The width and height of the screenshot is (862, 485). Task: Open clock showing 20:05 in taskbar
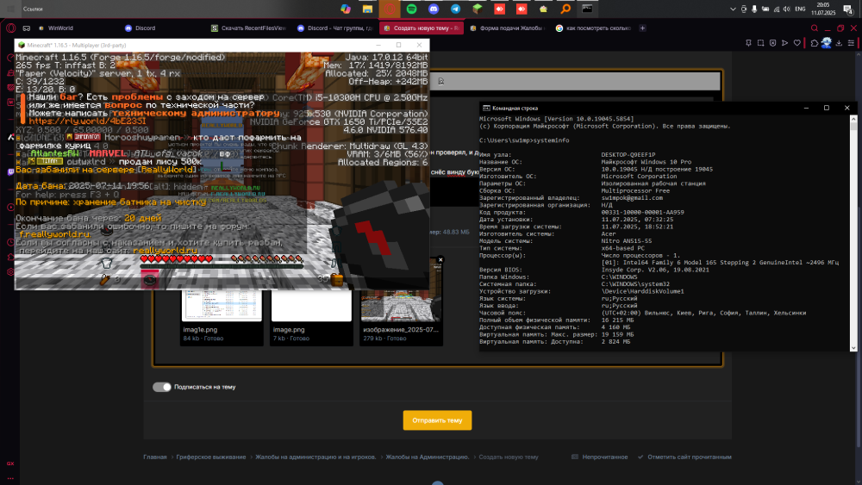[x=823, y=9]
